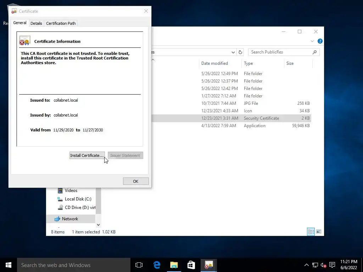This screenshot has height=272, width=363.
Task: Click the Search the web and Windows box
Action: coord(74,265)
